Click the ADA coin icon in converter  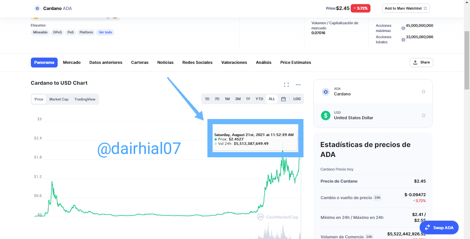click(326, 92)
